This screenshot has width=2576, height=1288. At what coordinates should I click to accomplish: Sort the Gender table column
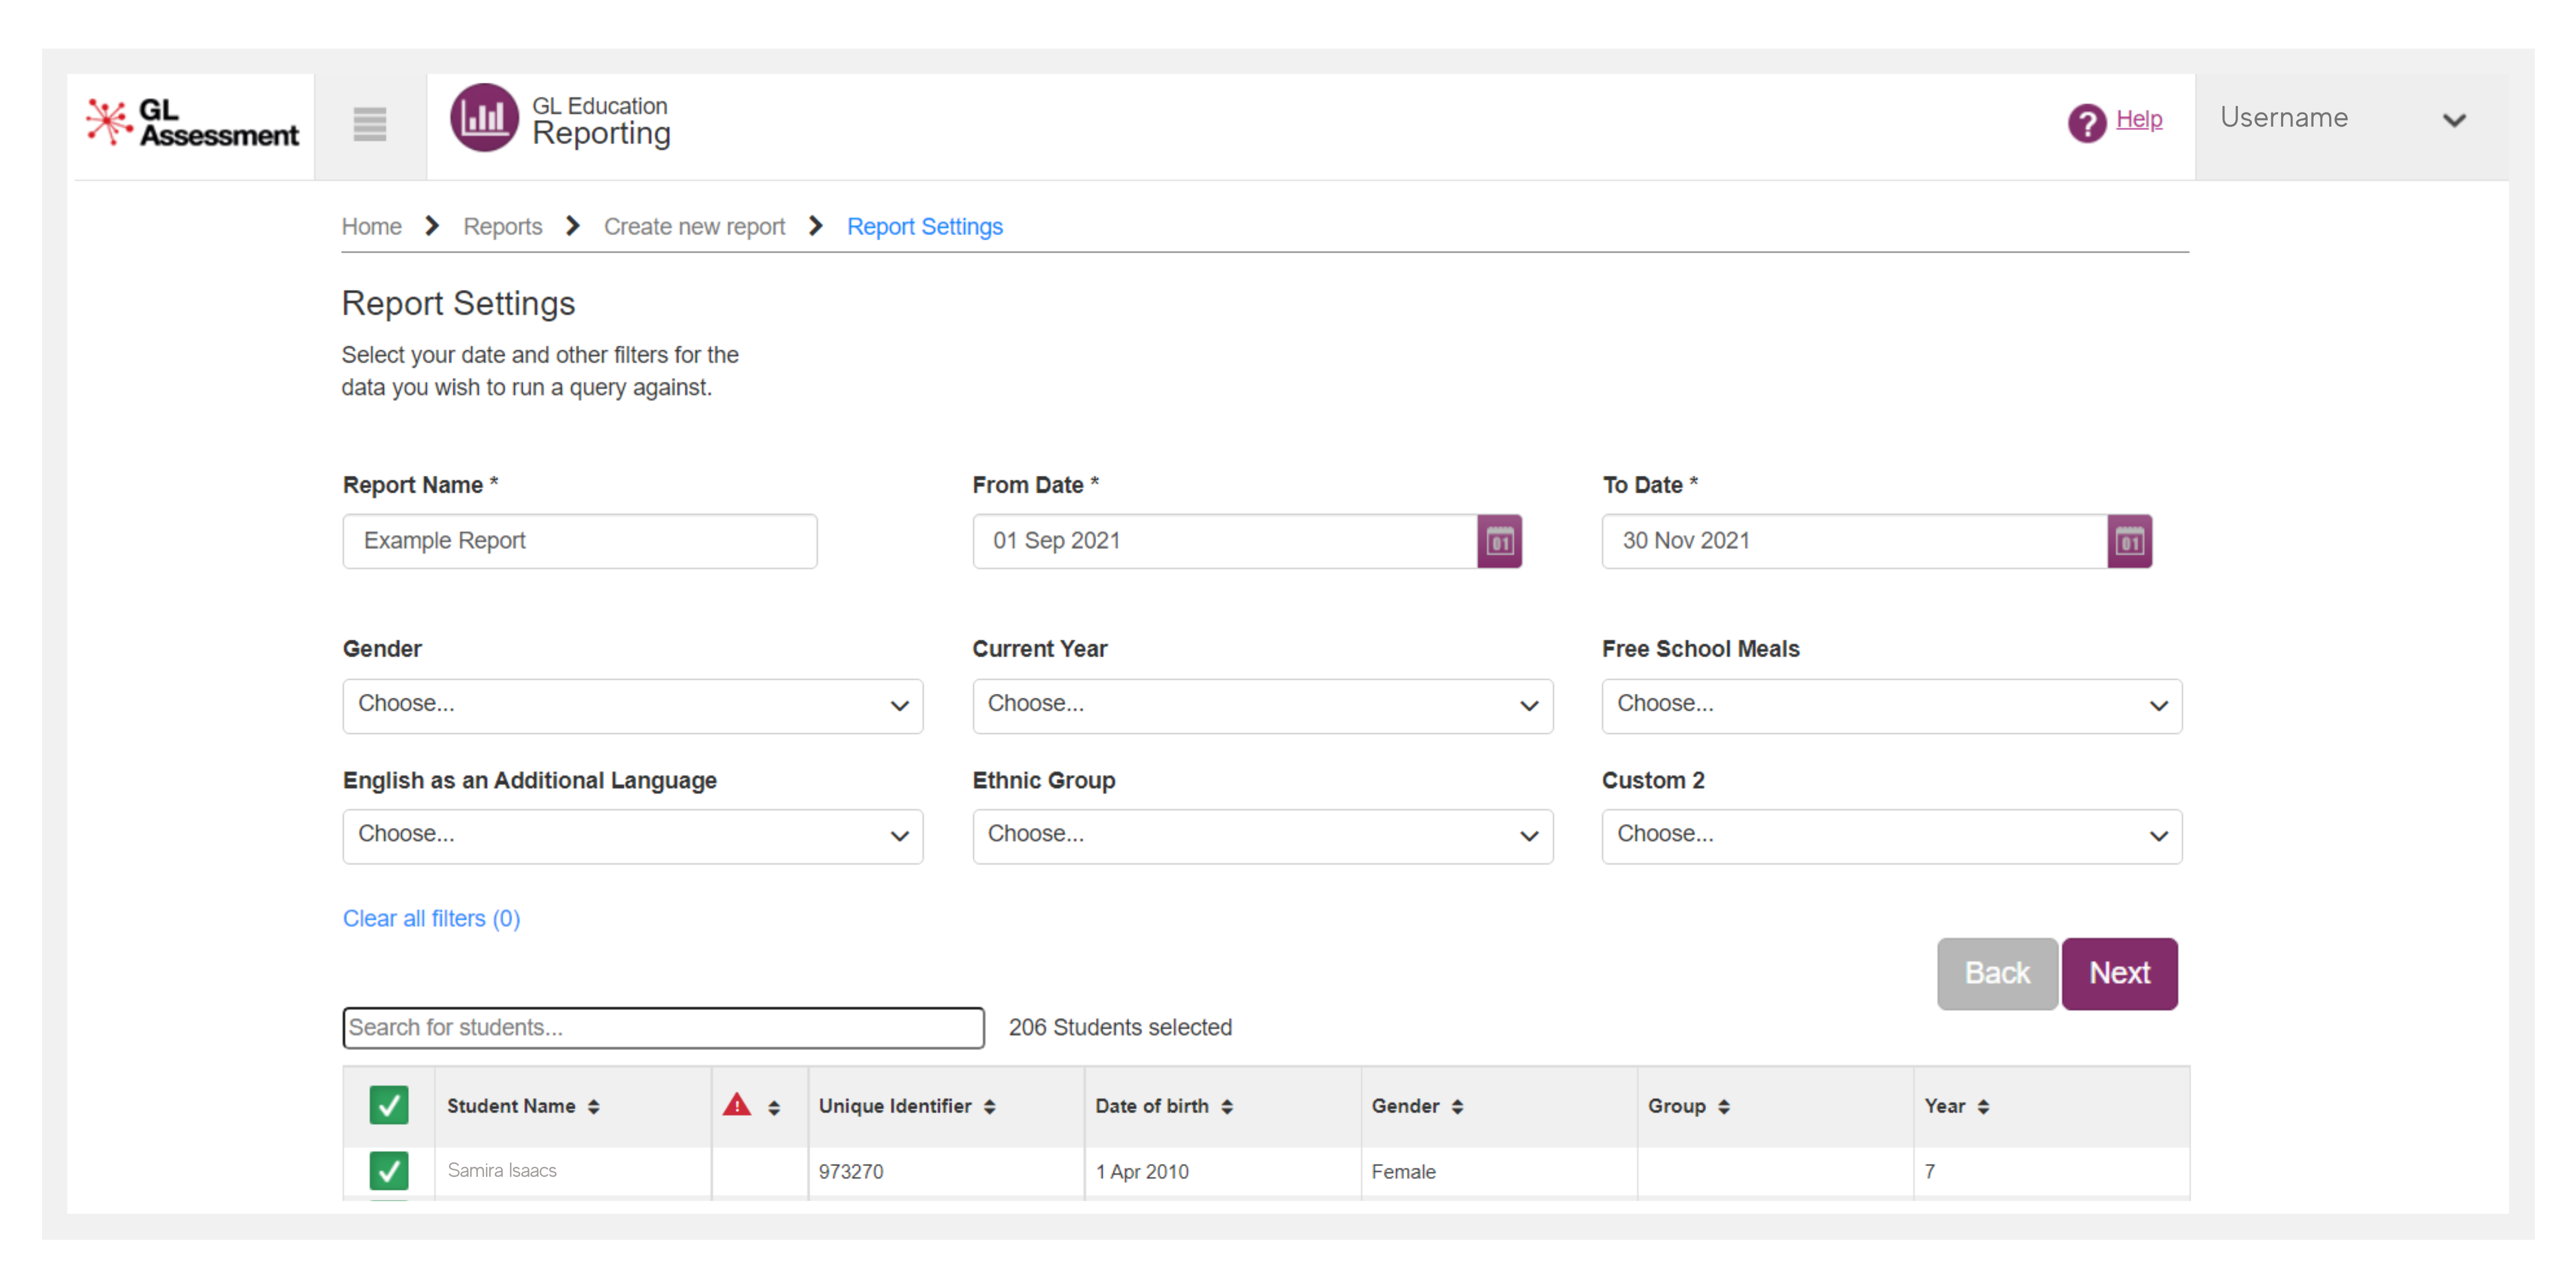(x=1457, y=1106)
